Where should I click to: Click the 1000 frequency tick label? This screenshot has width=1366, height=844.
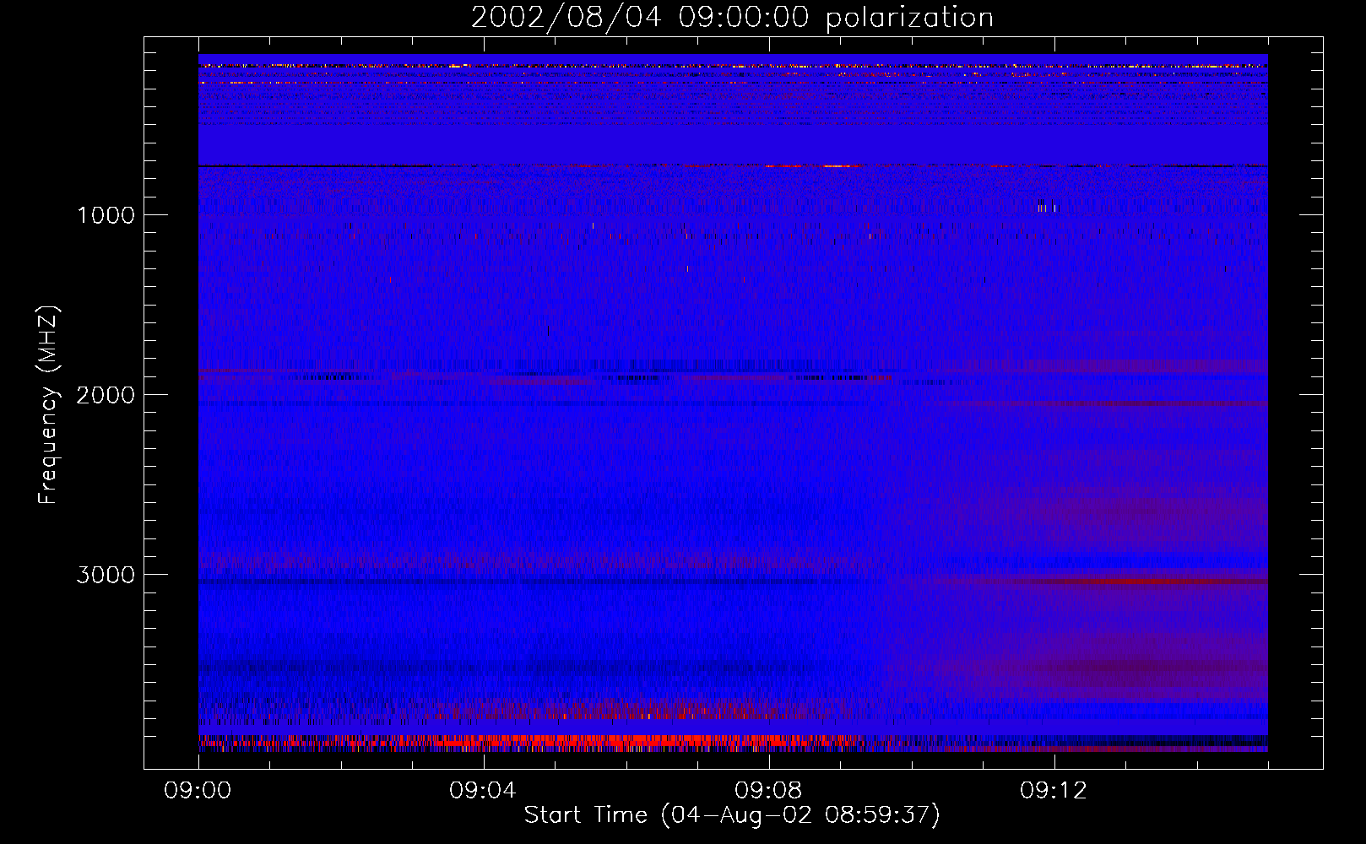tap(106, 215)
